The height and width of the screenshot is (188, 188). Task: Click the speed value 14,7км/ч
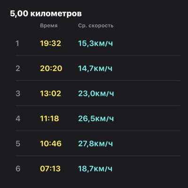95,68
